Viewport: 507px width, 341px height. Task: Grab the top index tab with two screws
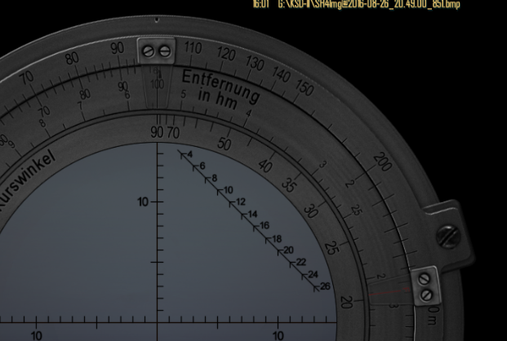157,51
